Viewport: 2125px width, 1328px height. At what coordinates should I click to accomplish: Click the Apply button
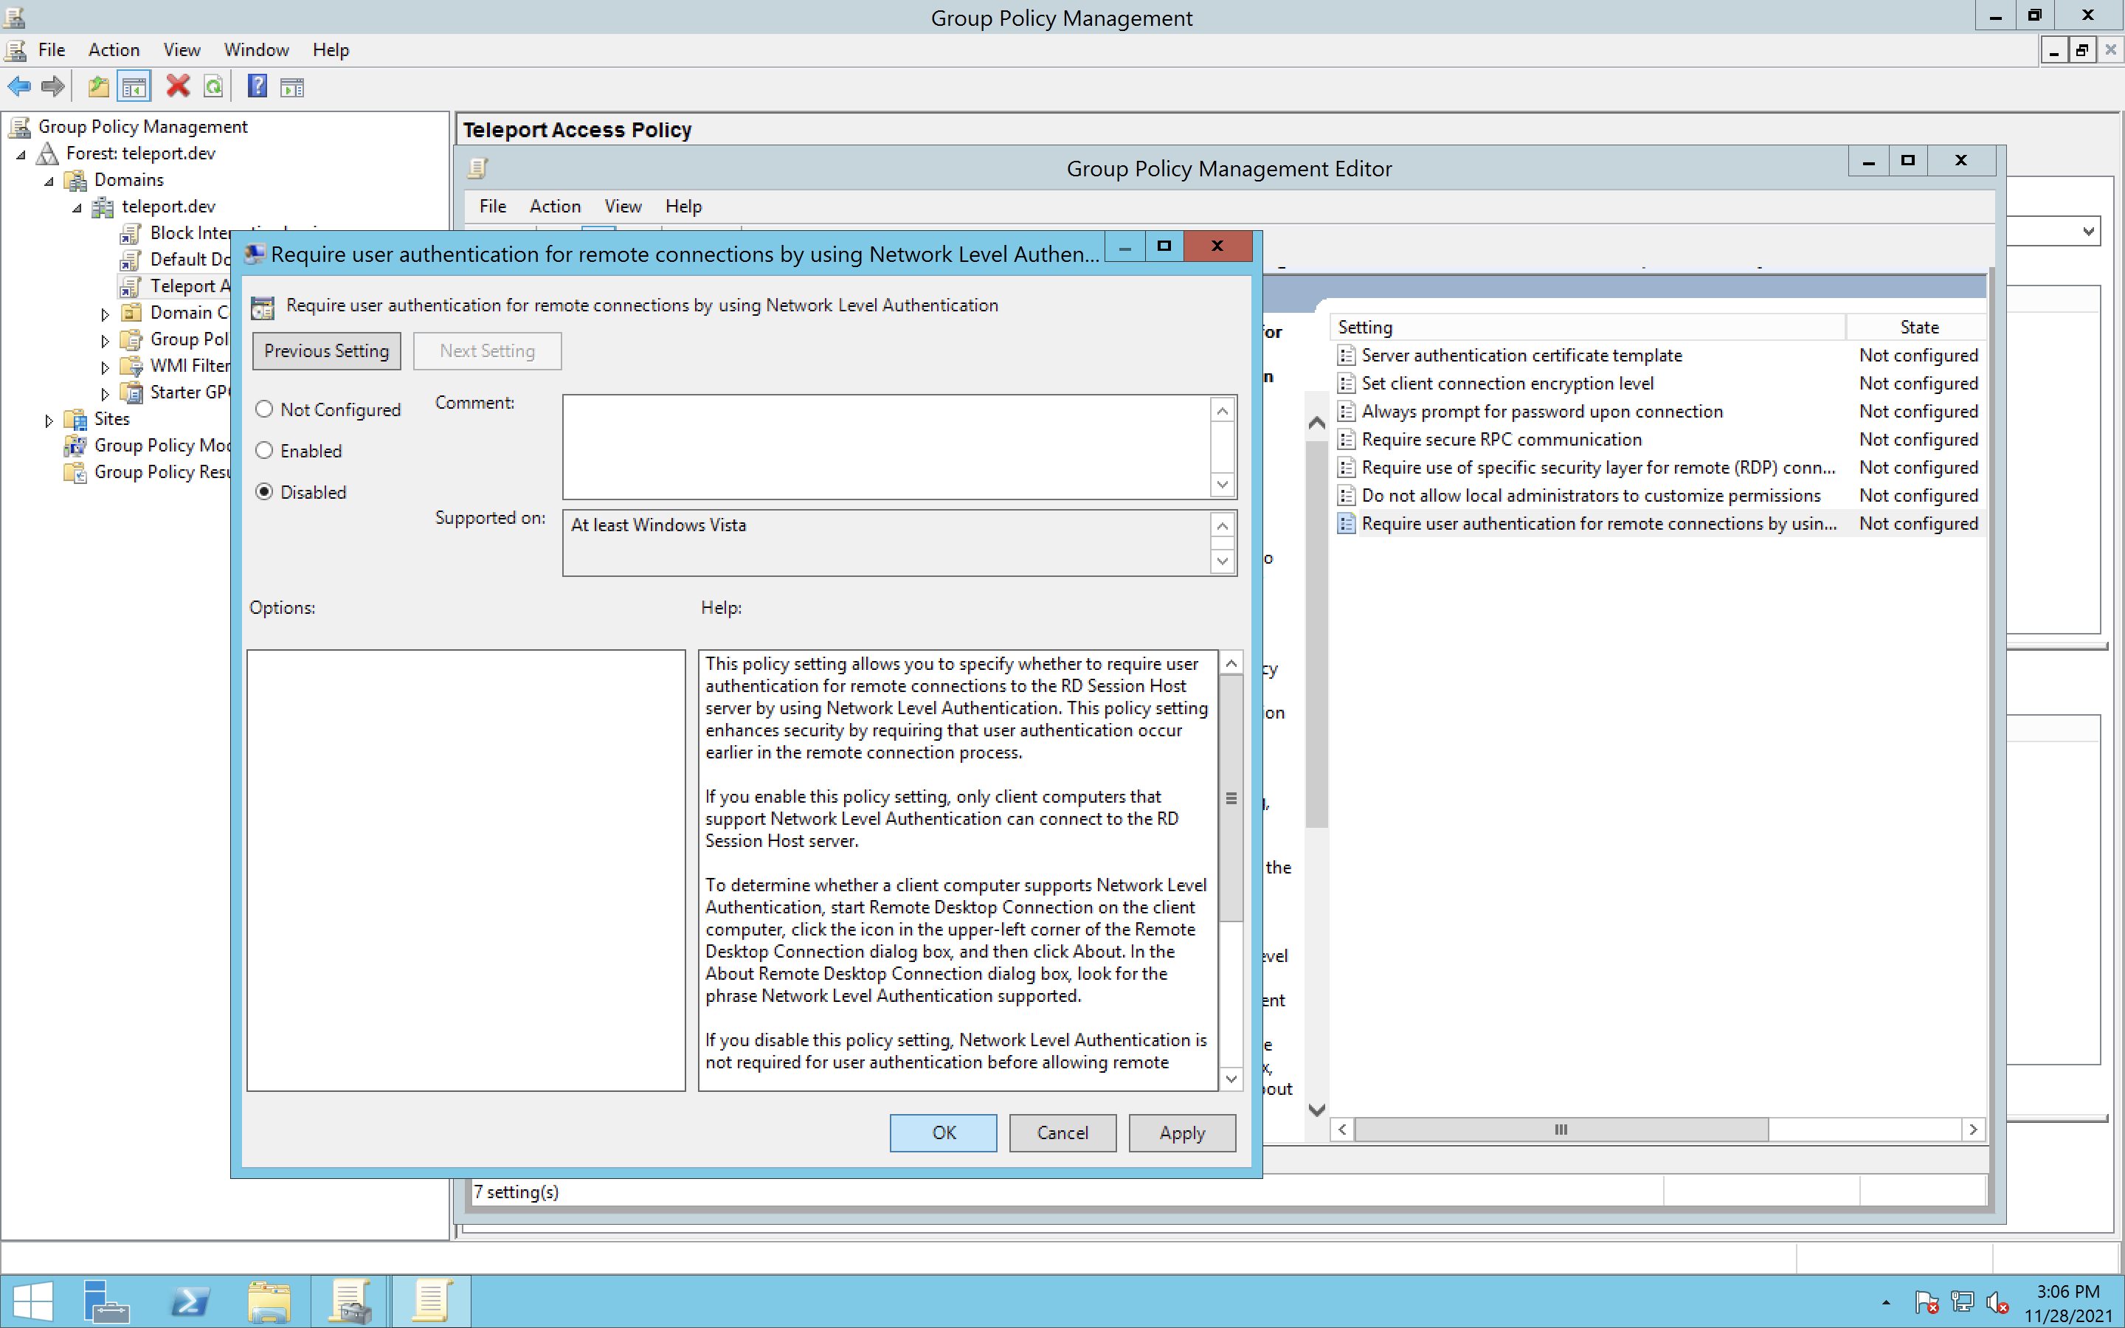1181,1132
